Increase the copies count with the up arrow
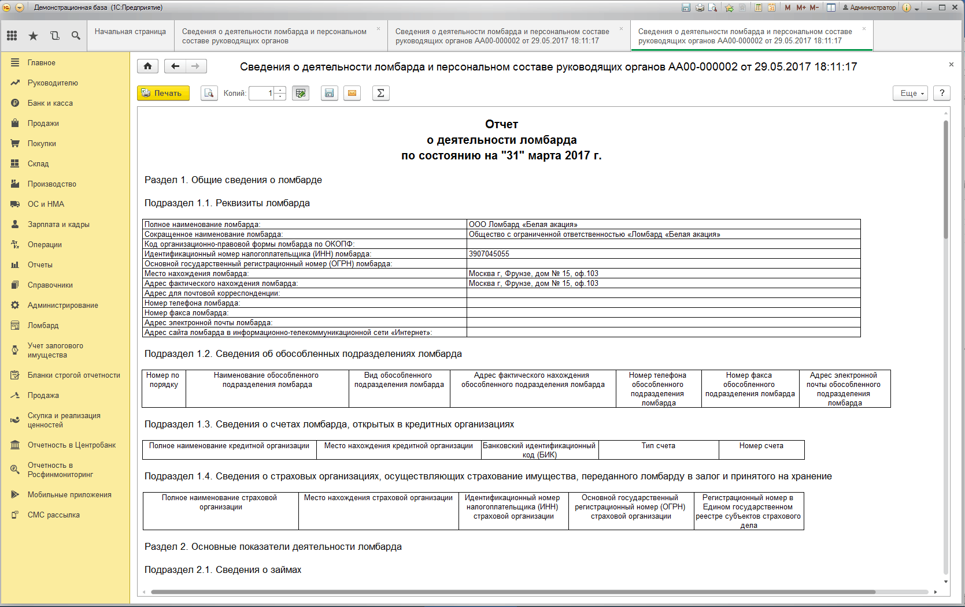The width and height of the screenshot is (965, 607). click(x=280, y=90)
